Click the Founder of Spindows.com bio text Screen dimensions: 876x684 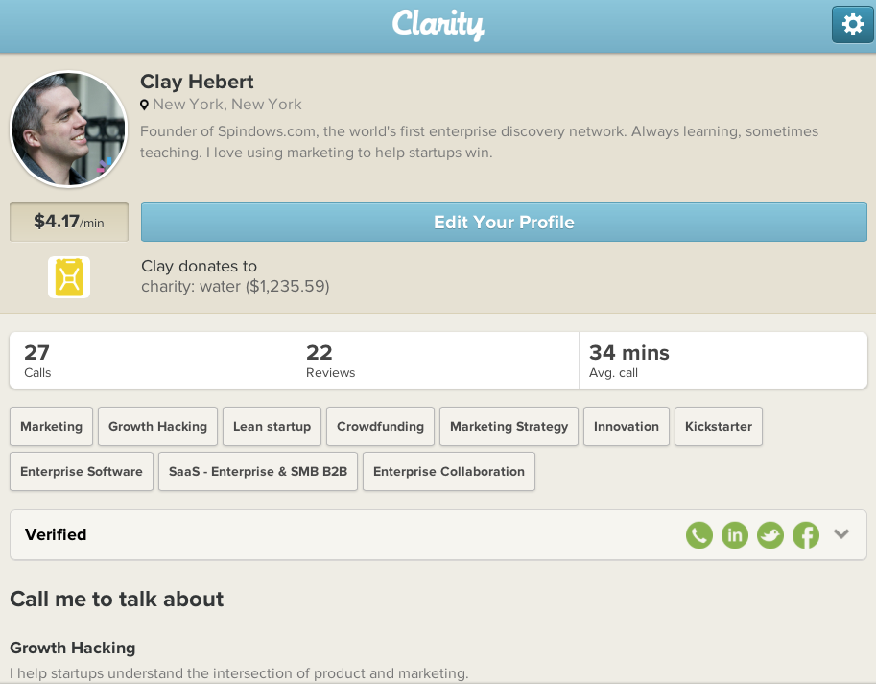[x=479, y=142]
